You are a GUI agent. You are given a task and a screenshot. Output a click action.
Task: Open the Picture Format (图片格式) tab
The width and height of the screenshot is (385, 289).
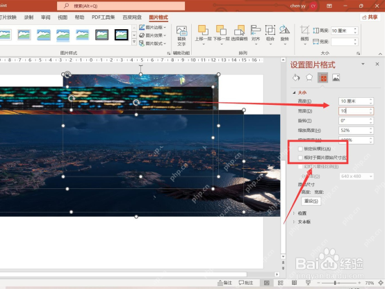(158, 17)
